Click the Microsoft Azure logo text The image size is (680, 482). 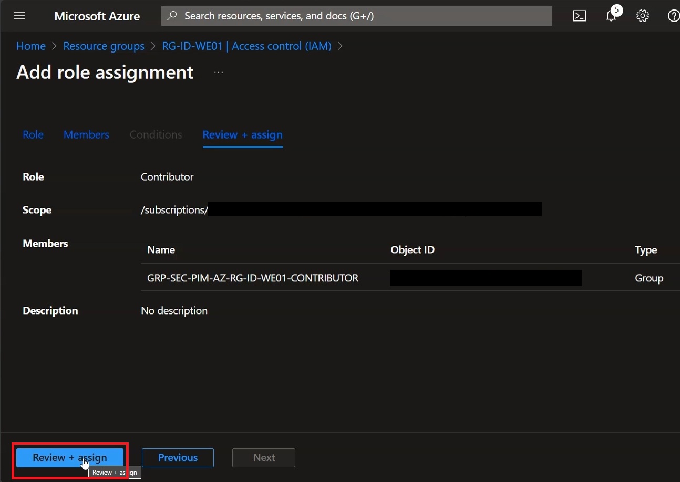97,16
